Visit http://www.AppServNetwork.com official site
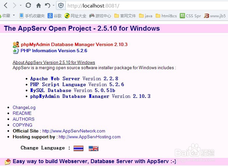The height and width of the screenshot is (168, 228). 74,131
